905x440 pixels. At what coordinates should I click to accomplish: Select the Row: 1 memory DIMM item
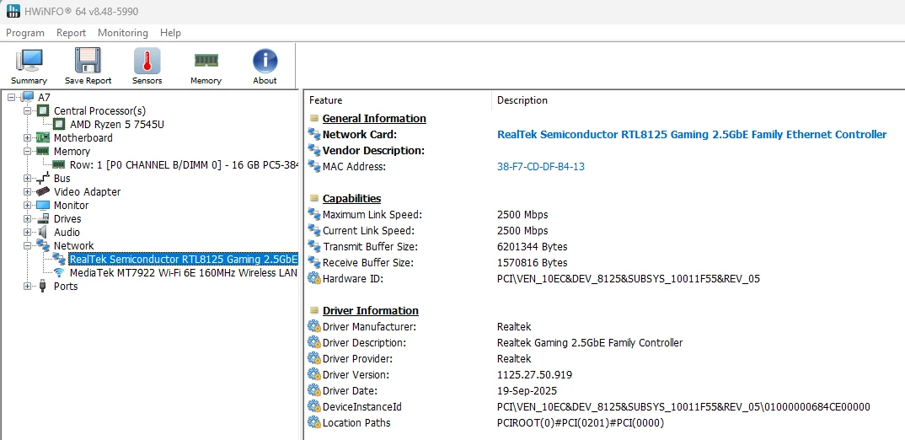pyautogui.click(x=184, y=164)
